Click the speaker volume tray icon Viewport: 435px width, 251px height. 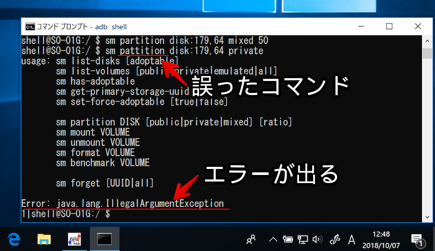point(318,239)
